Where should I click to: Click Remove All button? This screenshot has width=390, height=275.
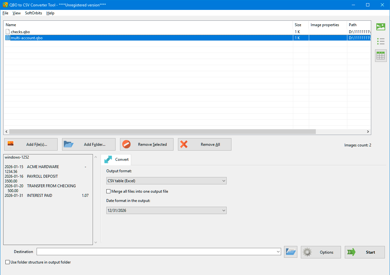click(205, 144)
